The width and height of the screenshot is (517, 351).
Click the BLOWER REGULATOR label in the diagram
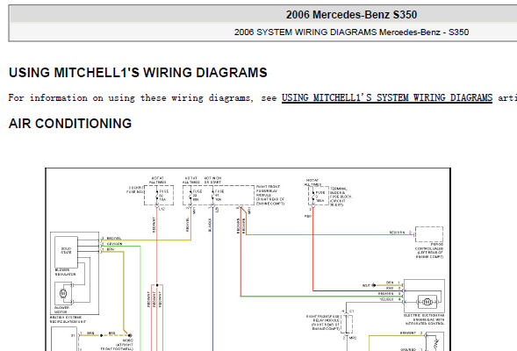65,272
